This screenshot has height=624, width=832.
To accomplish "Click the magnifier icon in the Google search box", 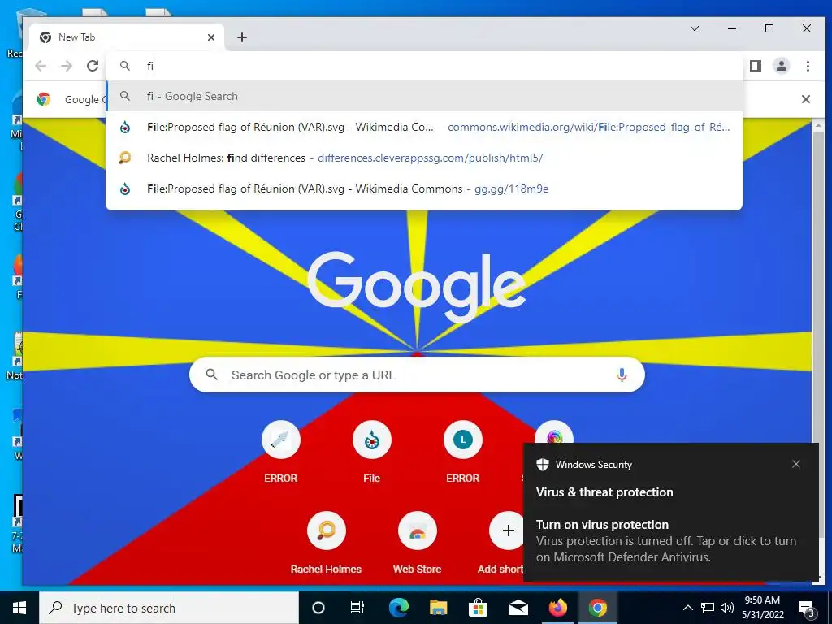I will [x=212, y=375].
